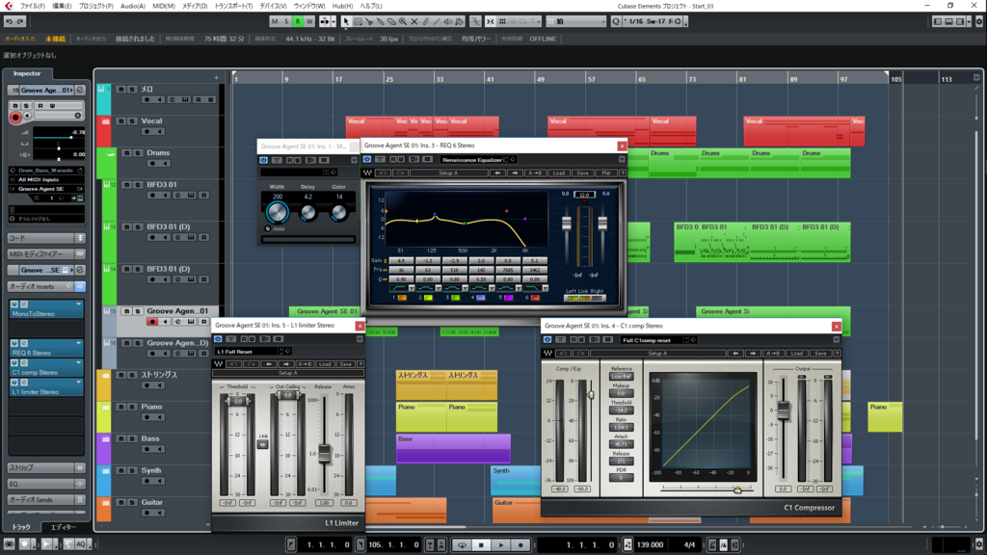Click the L1 limiter Release fader
Viewport: 987px width, 555px height.
324,454
